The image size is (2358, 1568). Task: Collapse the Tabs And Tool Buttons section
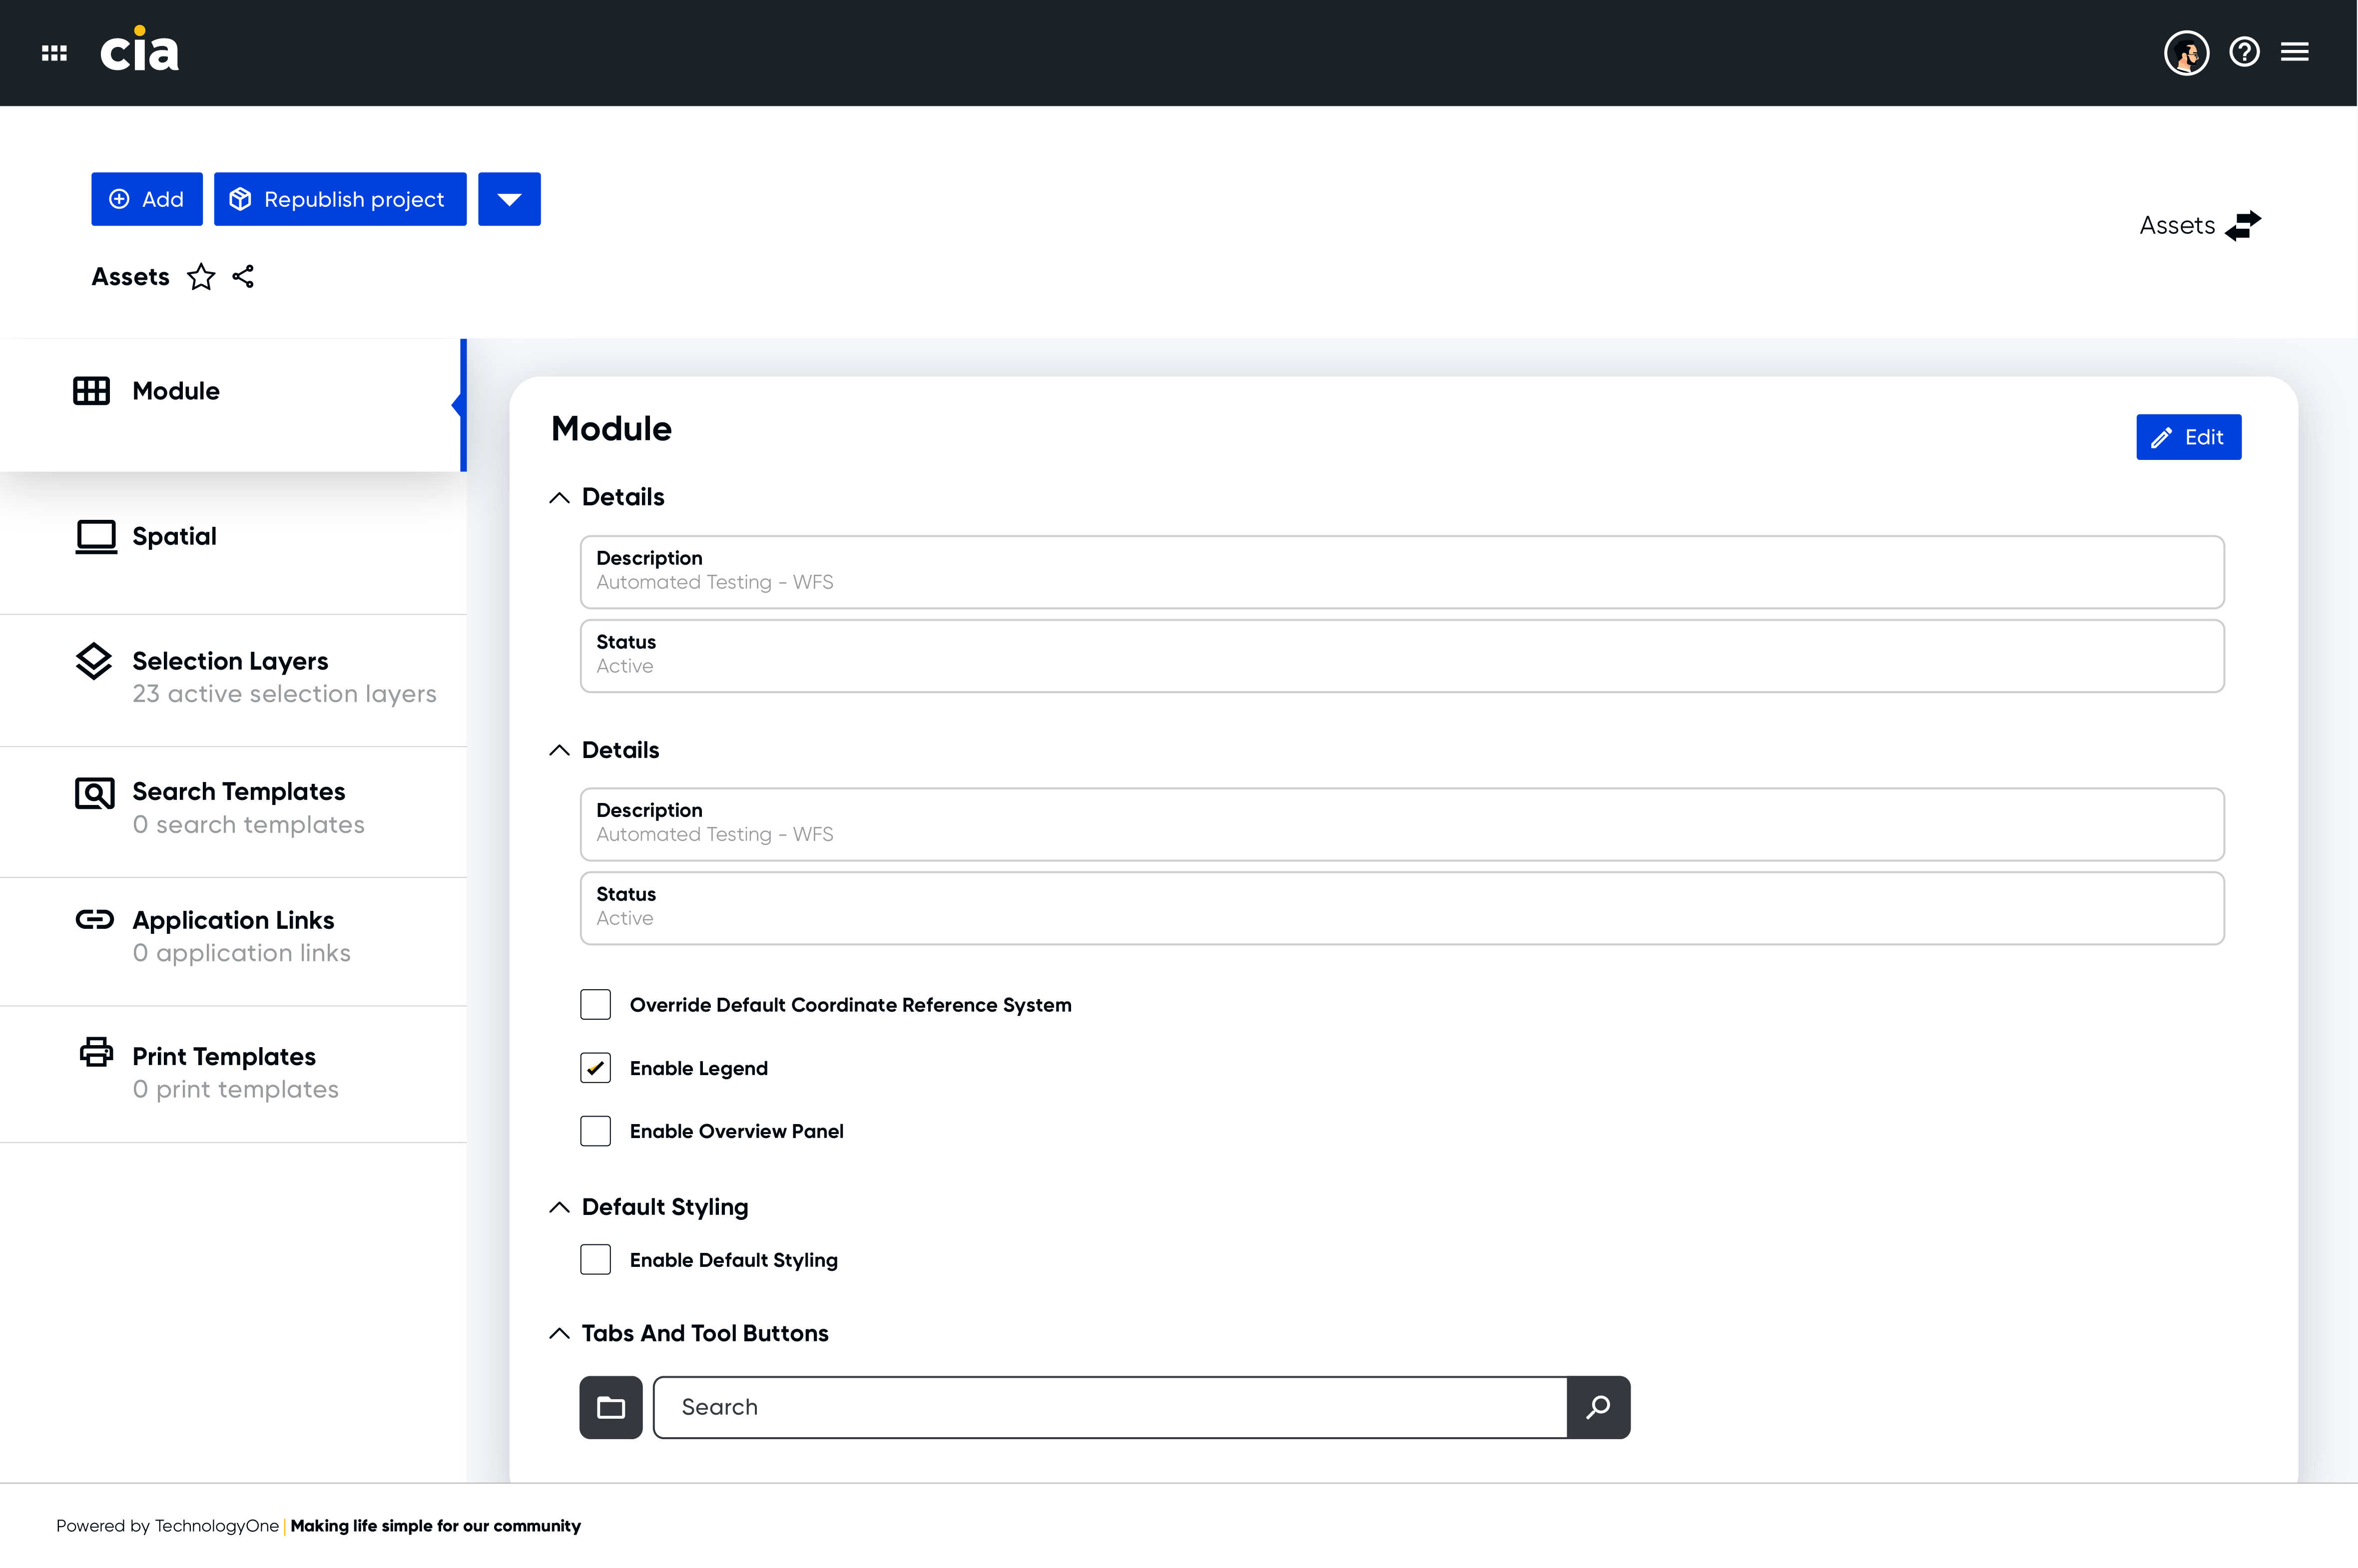coord(559,1333)
